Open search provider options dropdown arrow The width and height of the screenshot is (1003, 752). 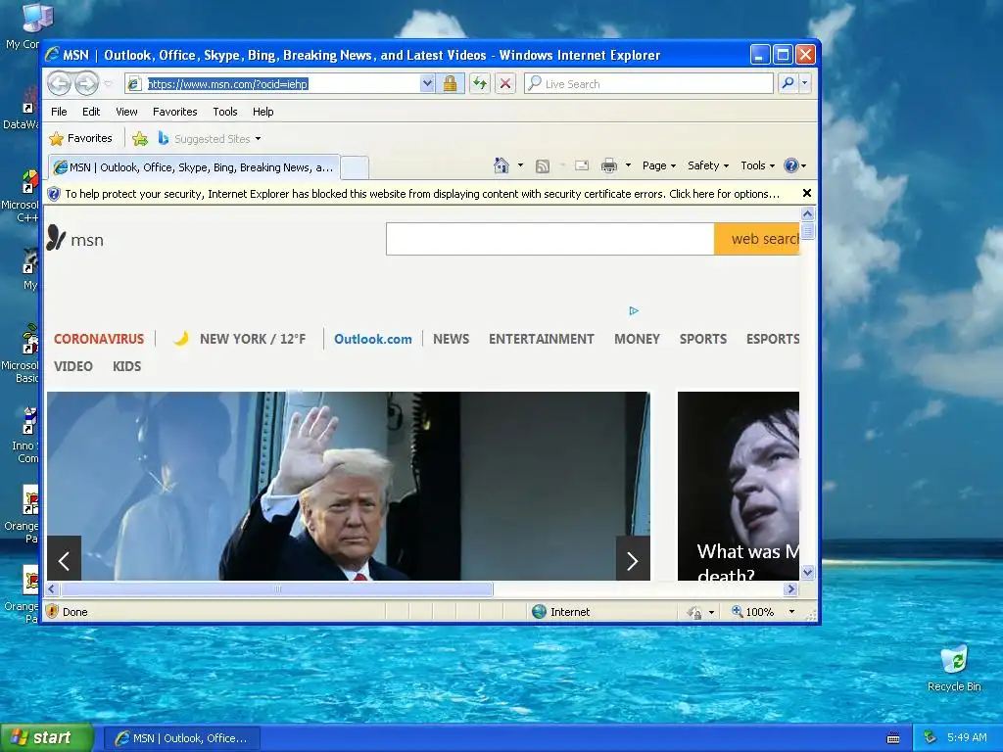805,83
